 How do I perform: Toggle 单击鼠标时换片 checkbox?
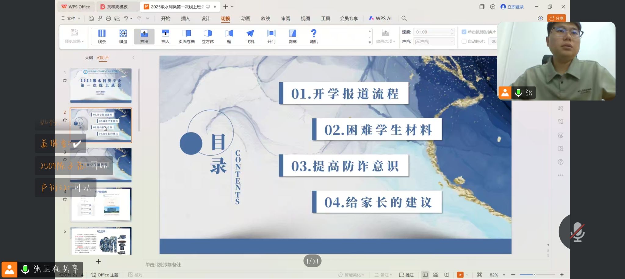pyautogui.click(x=464, y=32)
